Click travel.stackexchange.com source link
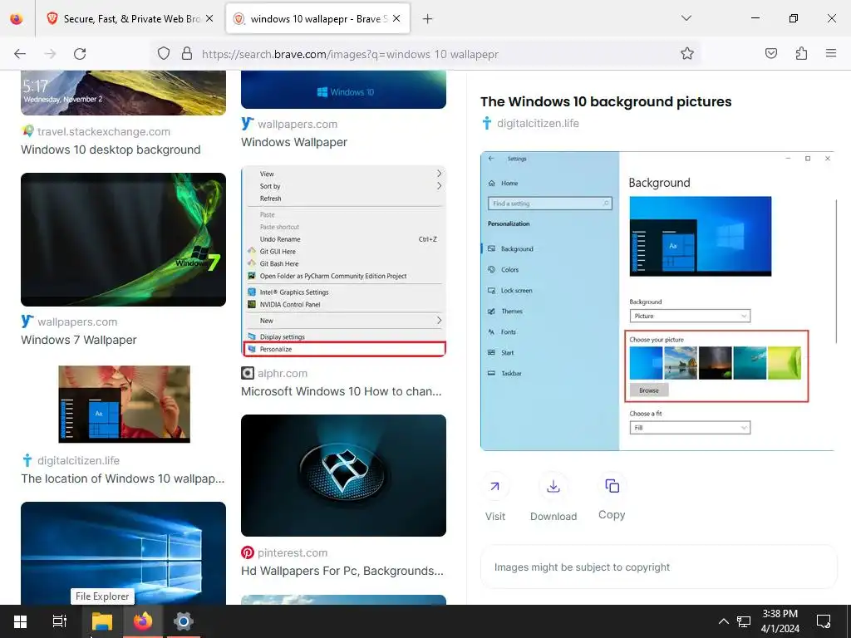 point(104,131)
